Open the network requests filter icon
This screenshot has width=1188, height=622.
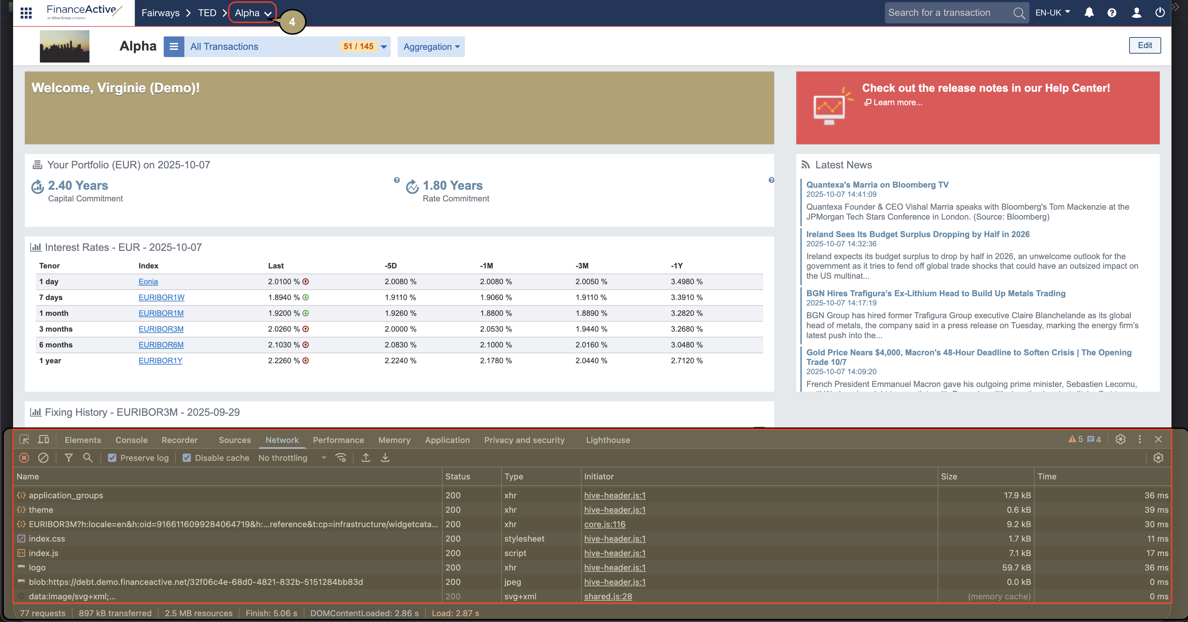(x=68, y=457)
